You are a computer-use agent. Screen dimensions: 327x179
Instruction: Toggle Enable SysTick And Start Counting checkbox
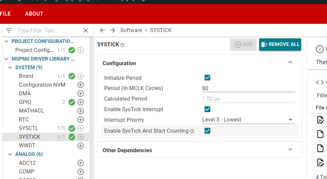coord(207,131)
